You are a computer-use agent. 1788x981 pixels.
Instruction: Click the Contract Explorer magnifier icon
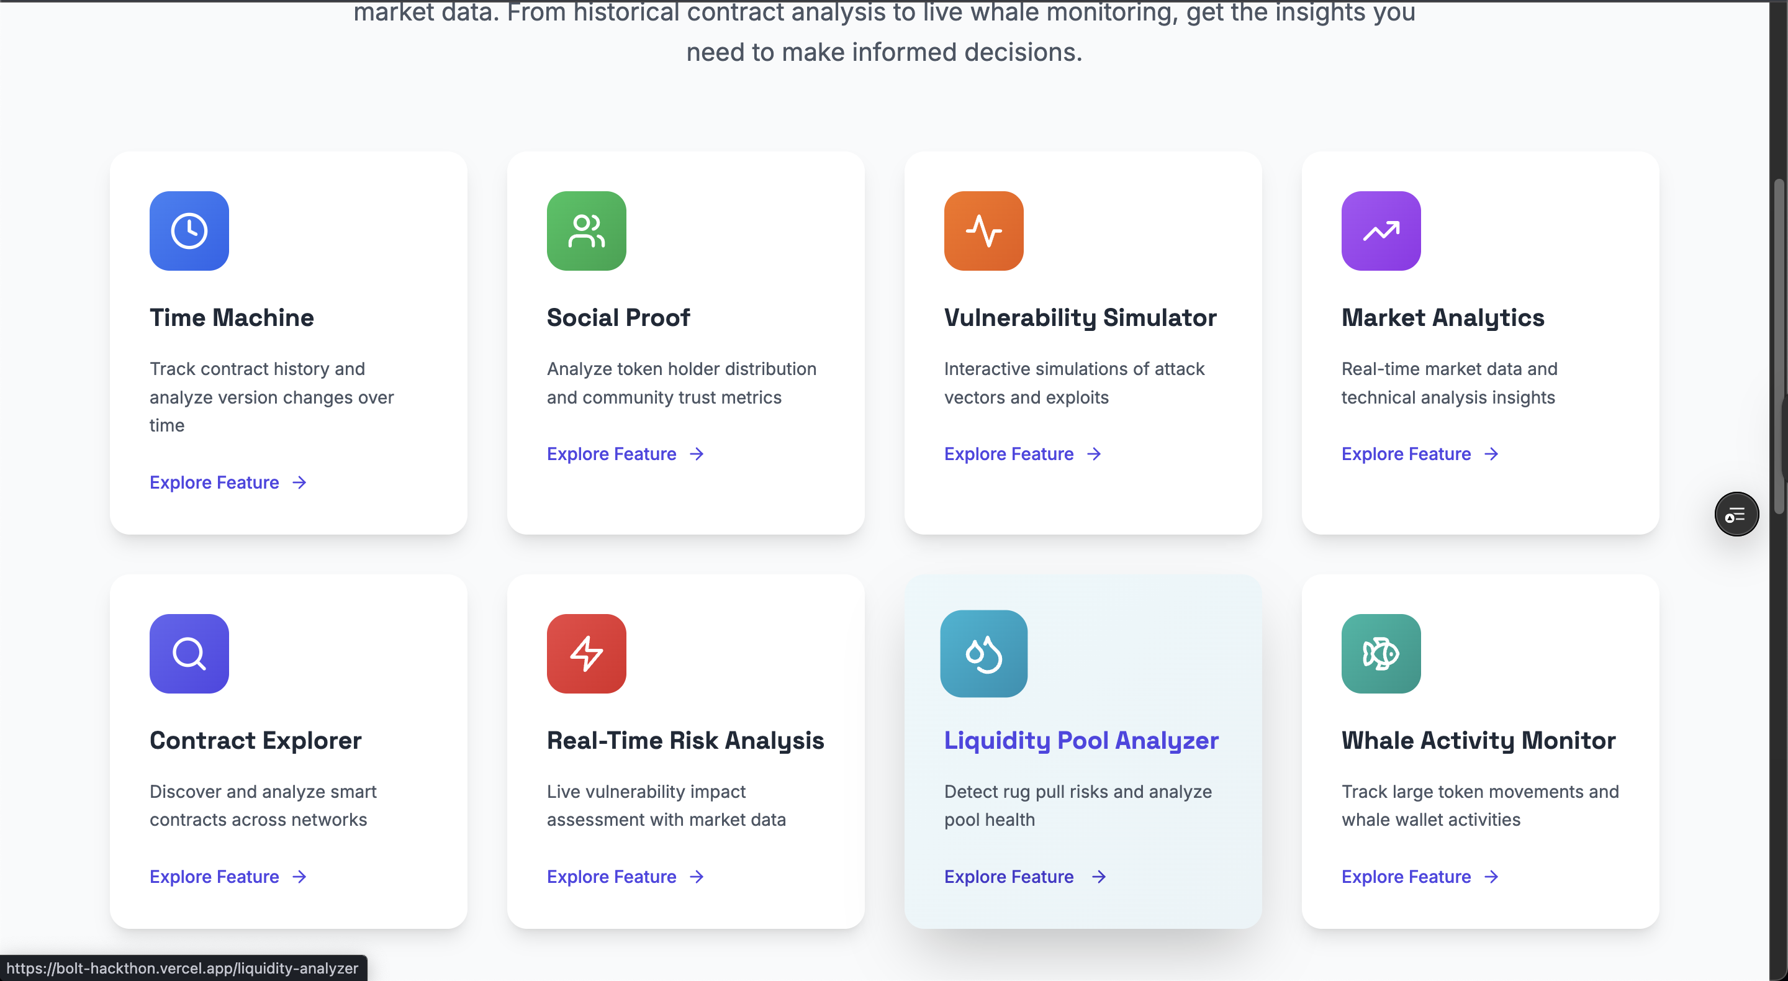[x=189, y=653]
